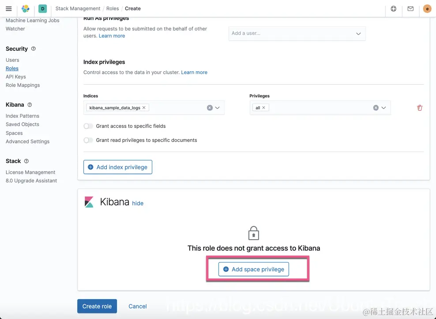
Task: Open Role Mappings in sidebar
Action: click(x=23, y=85)
